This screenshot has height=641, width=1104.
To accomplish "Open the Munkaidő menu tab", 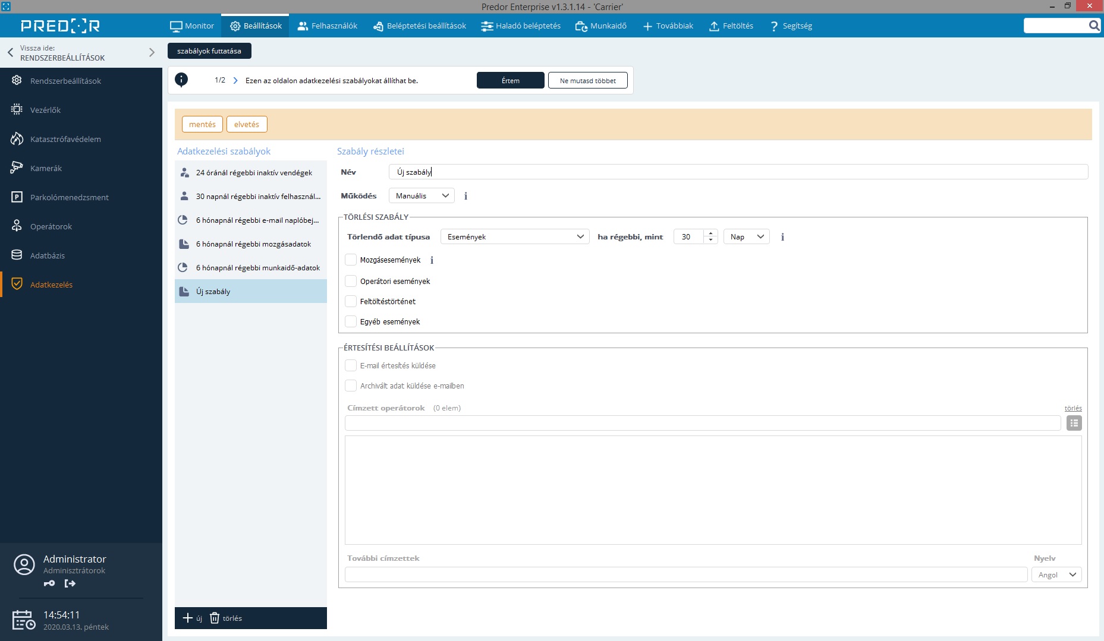I will pyautogui.click(x=601, y=26).
